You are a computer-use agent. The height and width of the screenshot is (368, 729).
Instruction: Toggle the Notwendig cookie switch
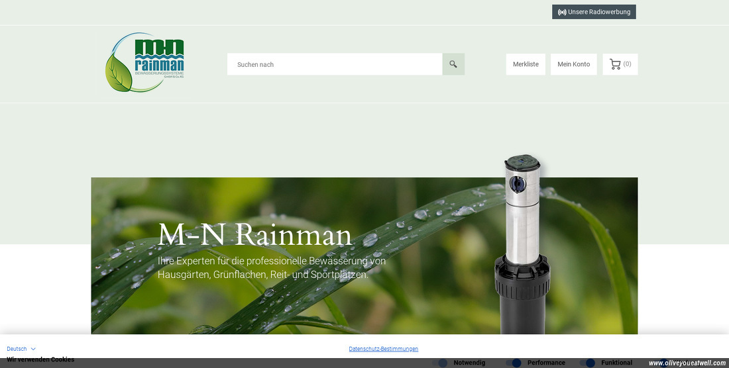439,363
